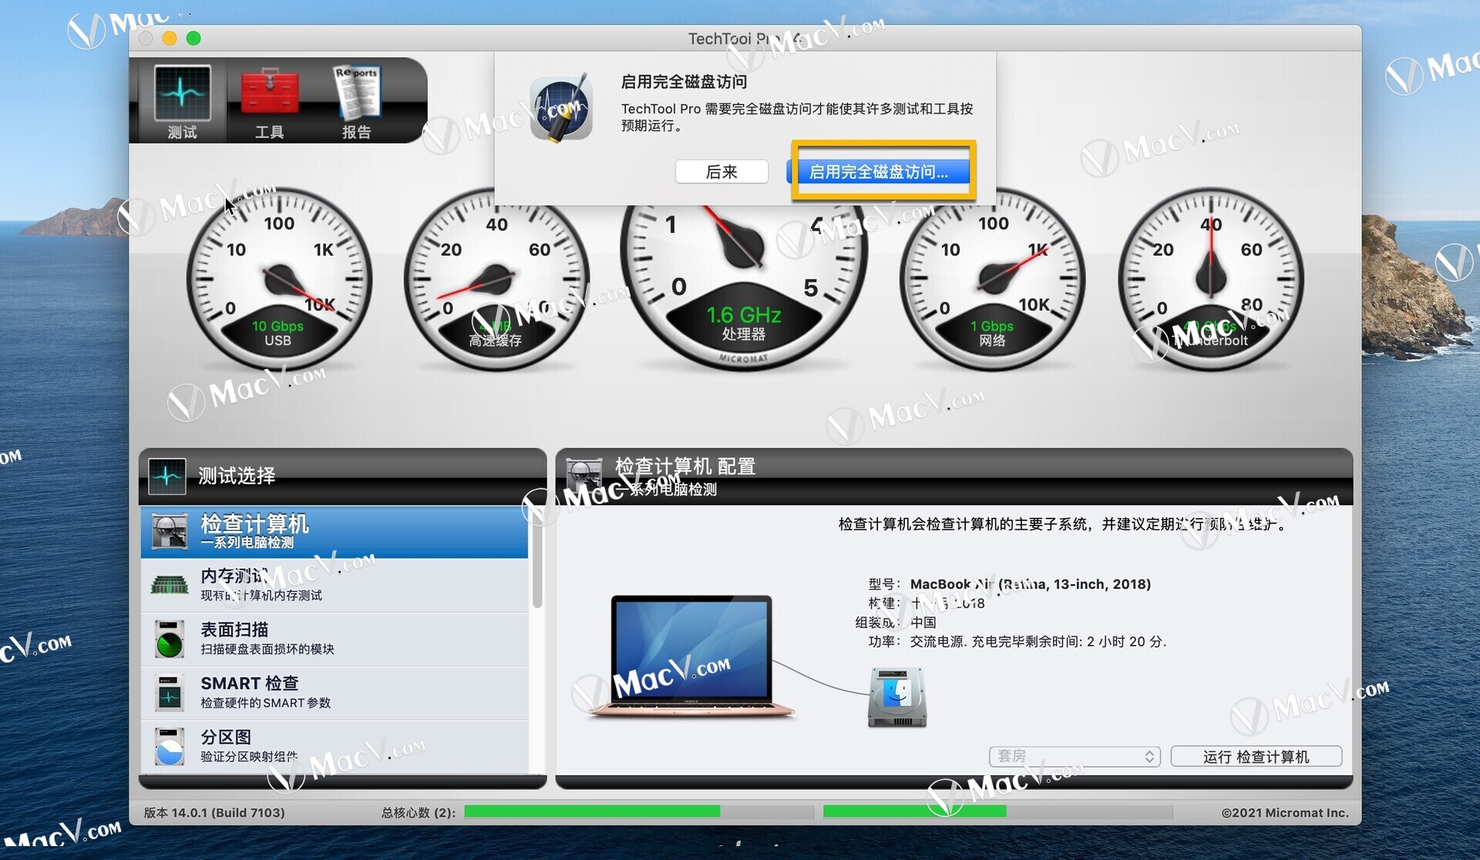Image resolution: width=1480 pixels, height=860 pixels.
Task: Open the 测试 (Tests) toolbar tab
Action: tap(182, 102)
